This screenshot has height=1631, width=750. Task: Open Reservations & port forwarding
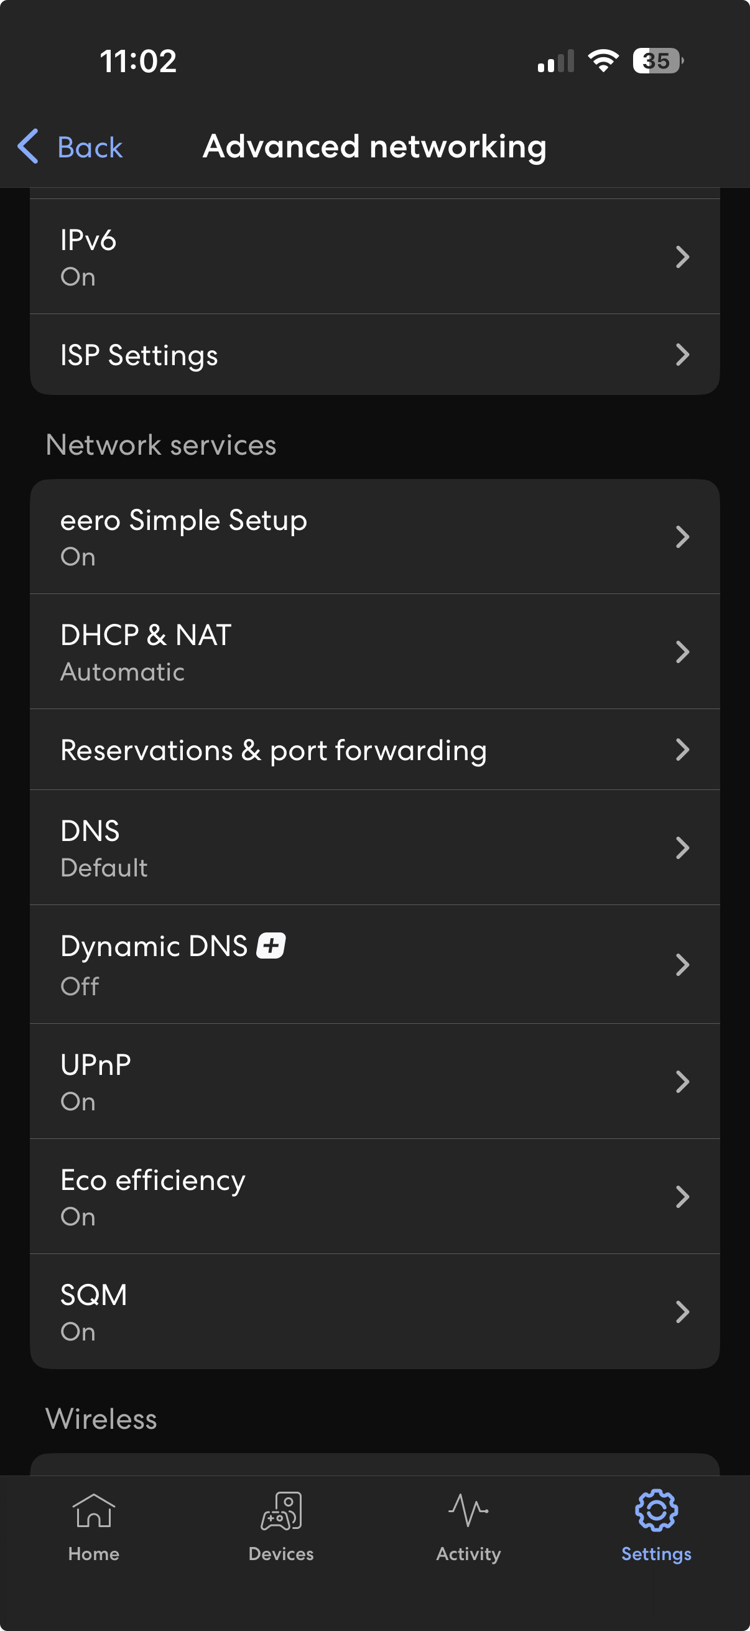[374, 750]
